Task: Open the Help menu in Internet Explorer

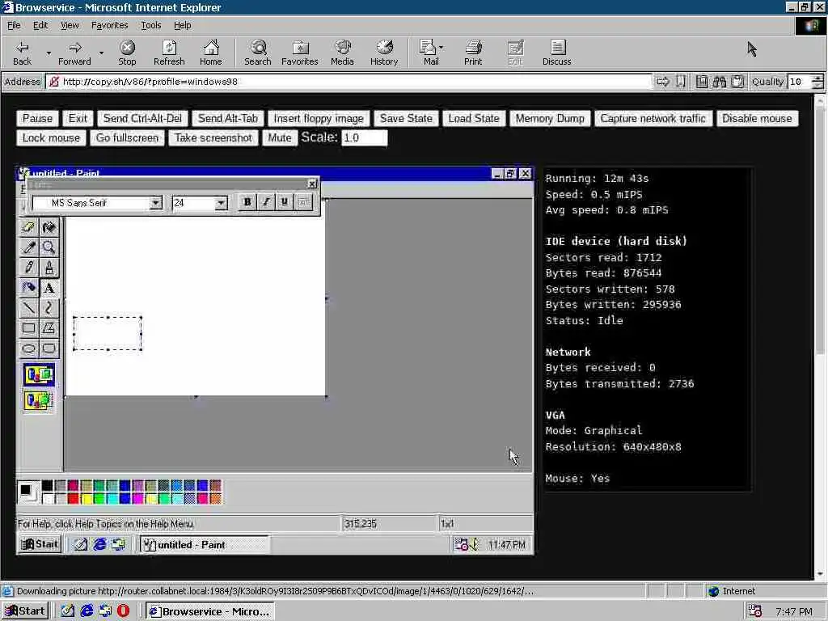Action: coord(182,25)
